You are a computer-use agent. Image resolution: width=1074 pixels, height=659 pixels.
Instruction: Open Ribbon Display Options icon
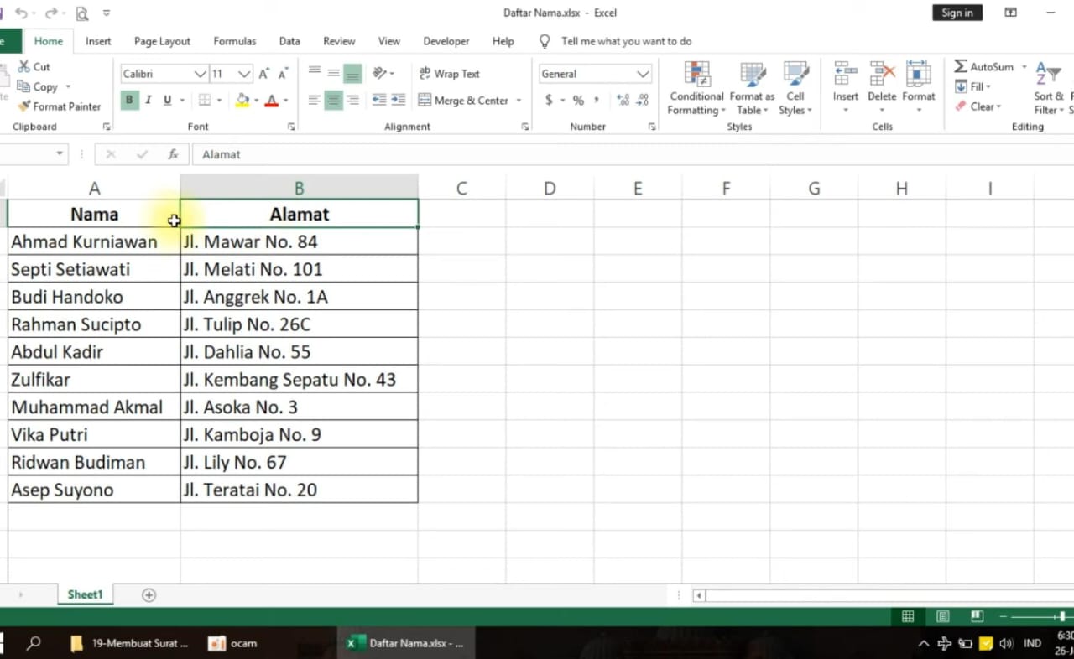click(x=1011, y=13)
